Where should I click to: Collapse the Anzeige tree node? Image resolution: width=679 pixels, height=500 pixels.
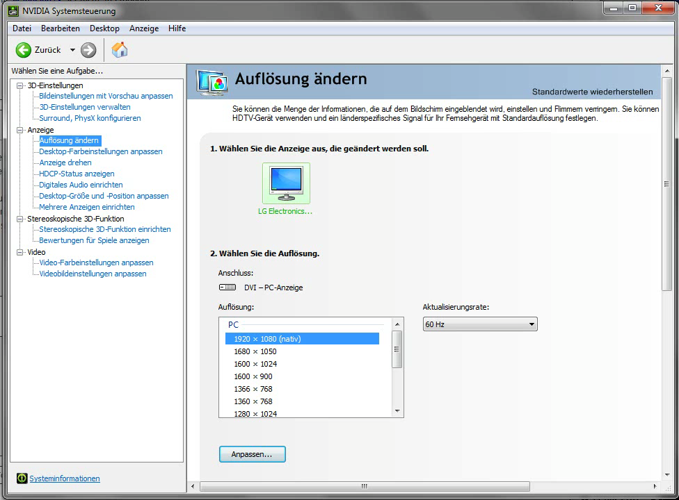pyautogui.click(x=19, y=130)
